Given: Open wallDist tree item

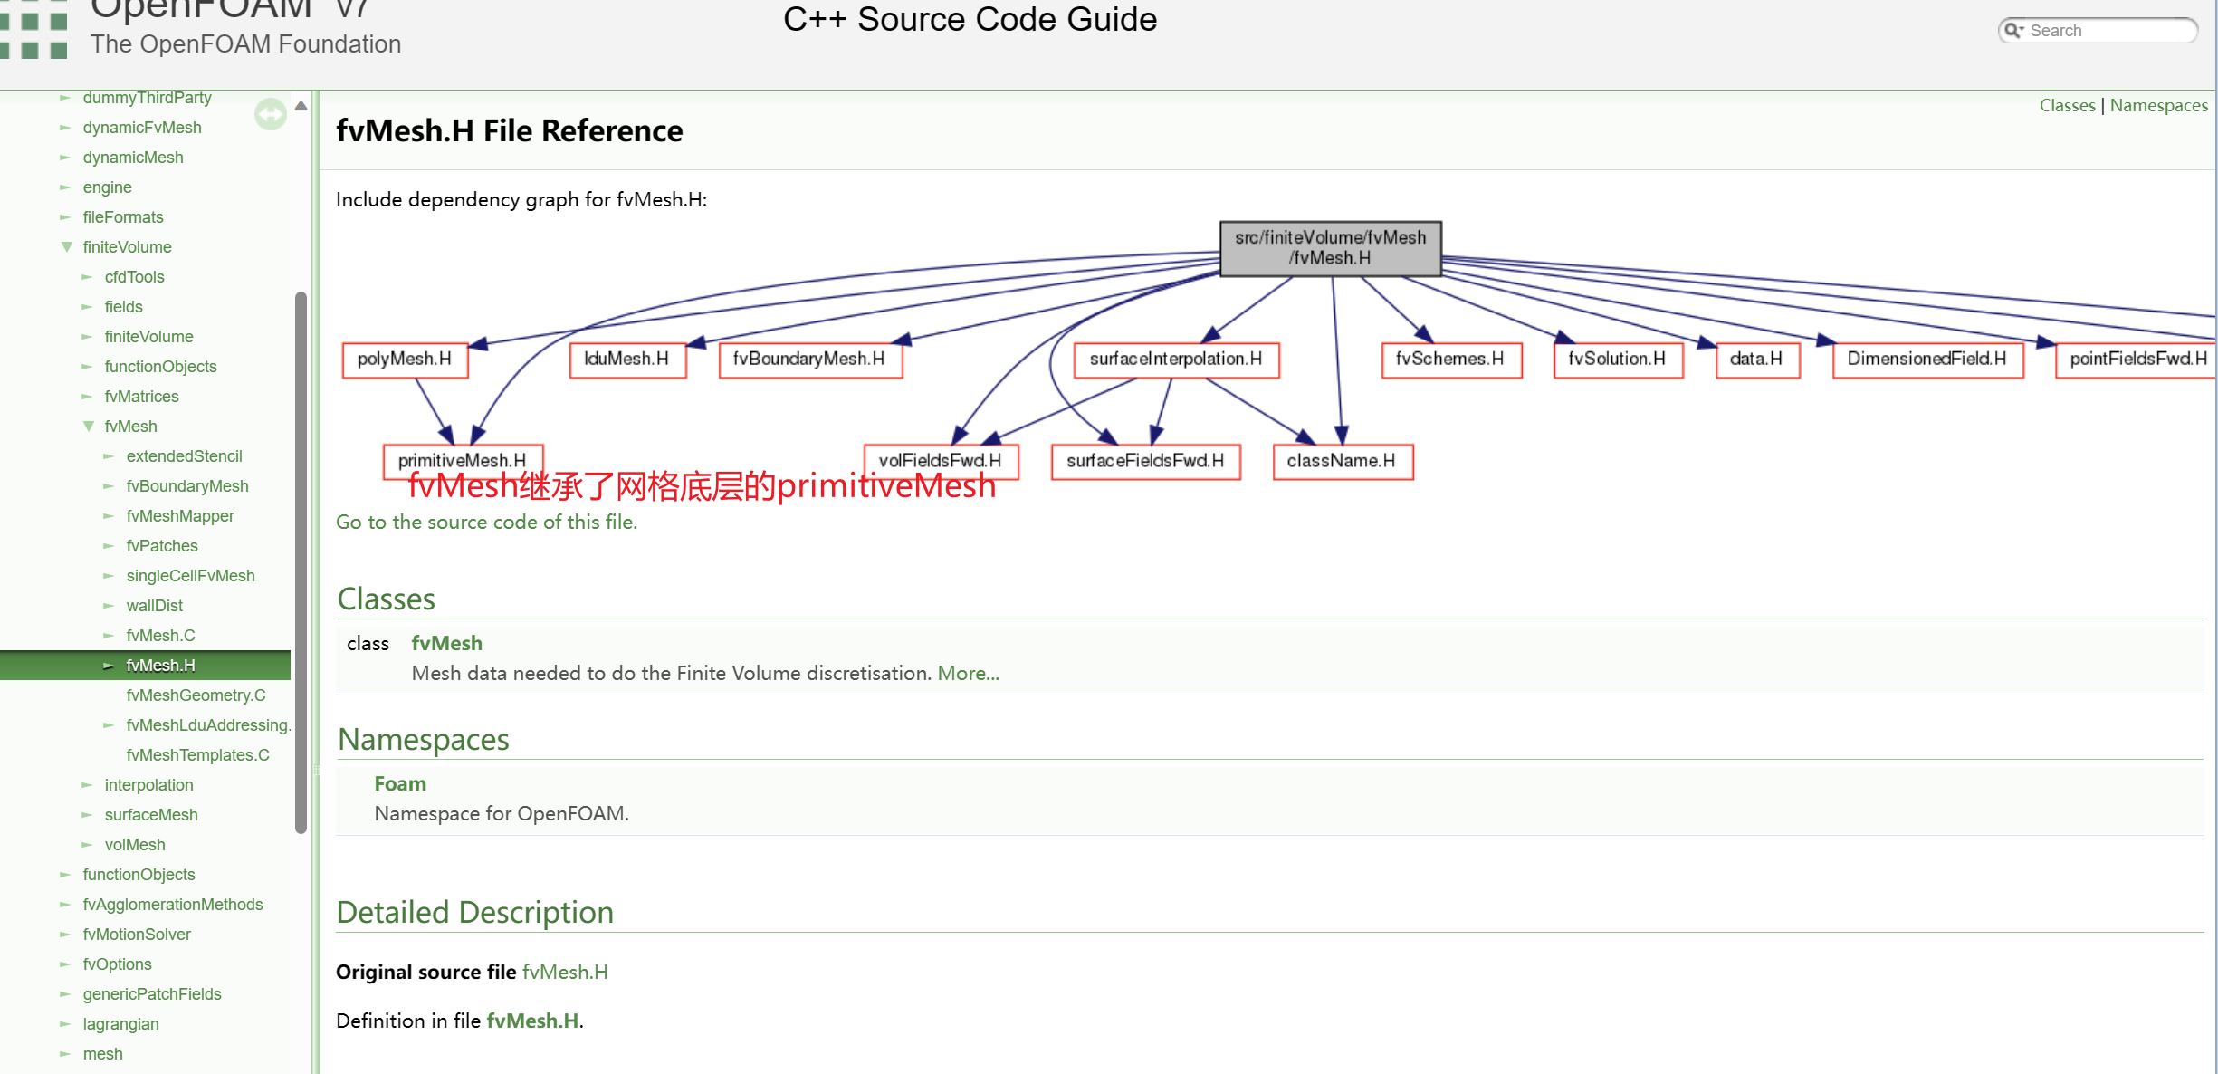Looking at the screenshot, I should pyautogui.click(x=154, y=606).
